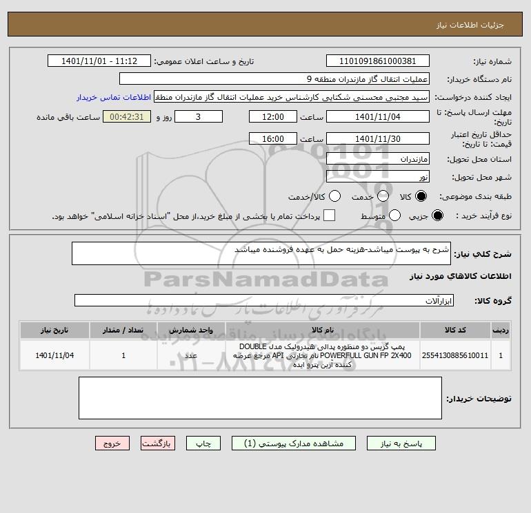Click the countdown timer 00:42:31 field
Screen dimensions: 531x513
tap(127, 116)
